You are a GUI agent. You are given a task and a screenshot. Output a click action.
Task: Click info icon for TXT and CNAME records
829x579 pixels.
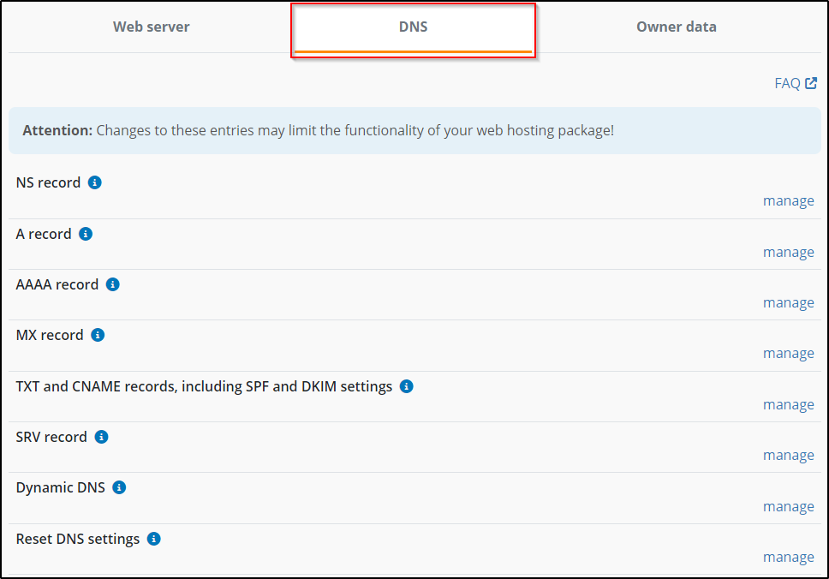[x=407, y=386]
